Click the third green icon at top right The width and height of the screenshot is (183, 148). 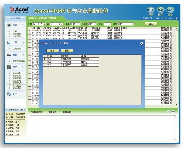tap(170, 10)
